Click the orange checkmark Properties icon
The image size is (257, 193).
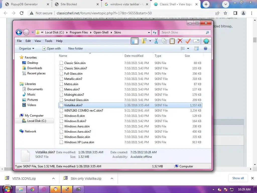188,41
